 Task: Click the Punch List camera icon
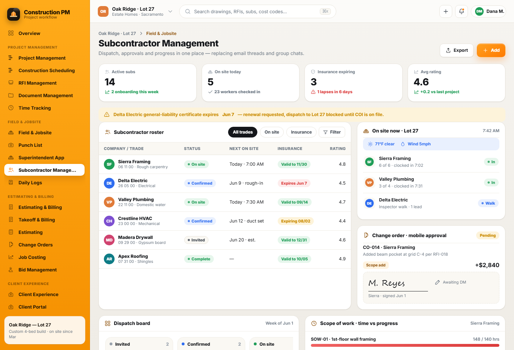coord(11,145)
